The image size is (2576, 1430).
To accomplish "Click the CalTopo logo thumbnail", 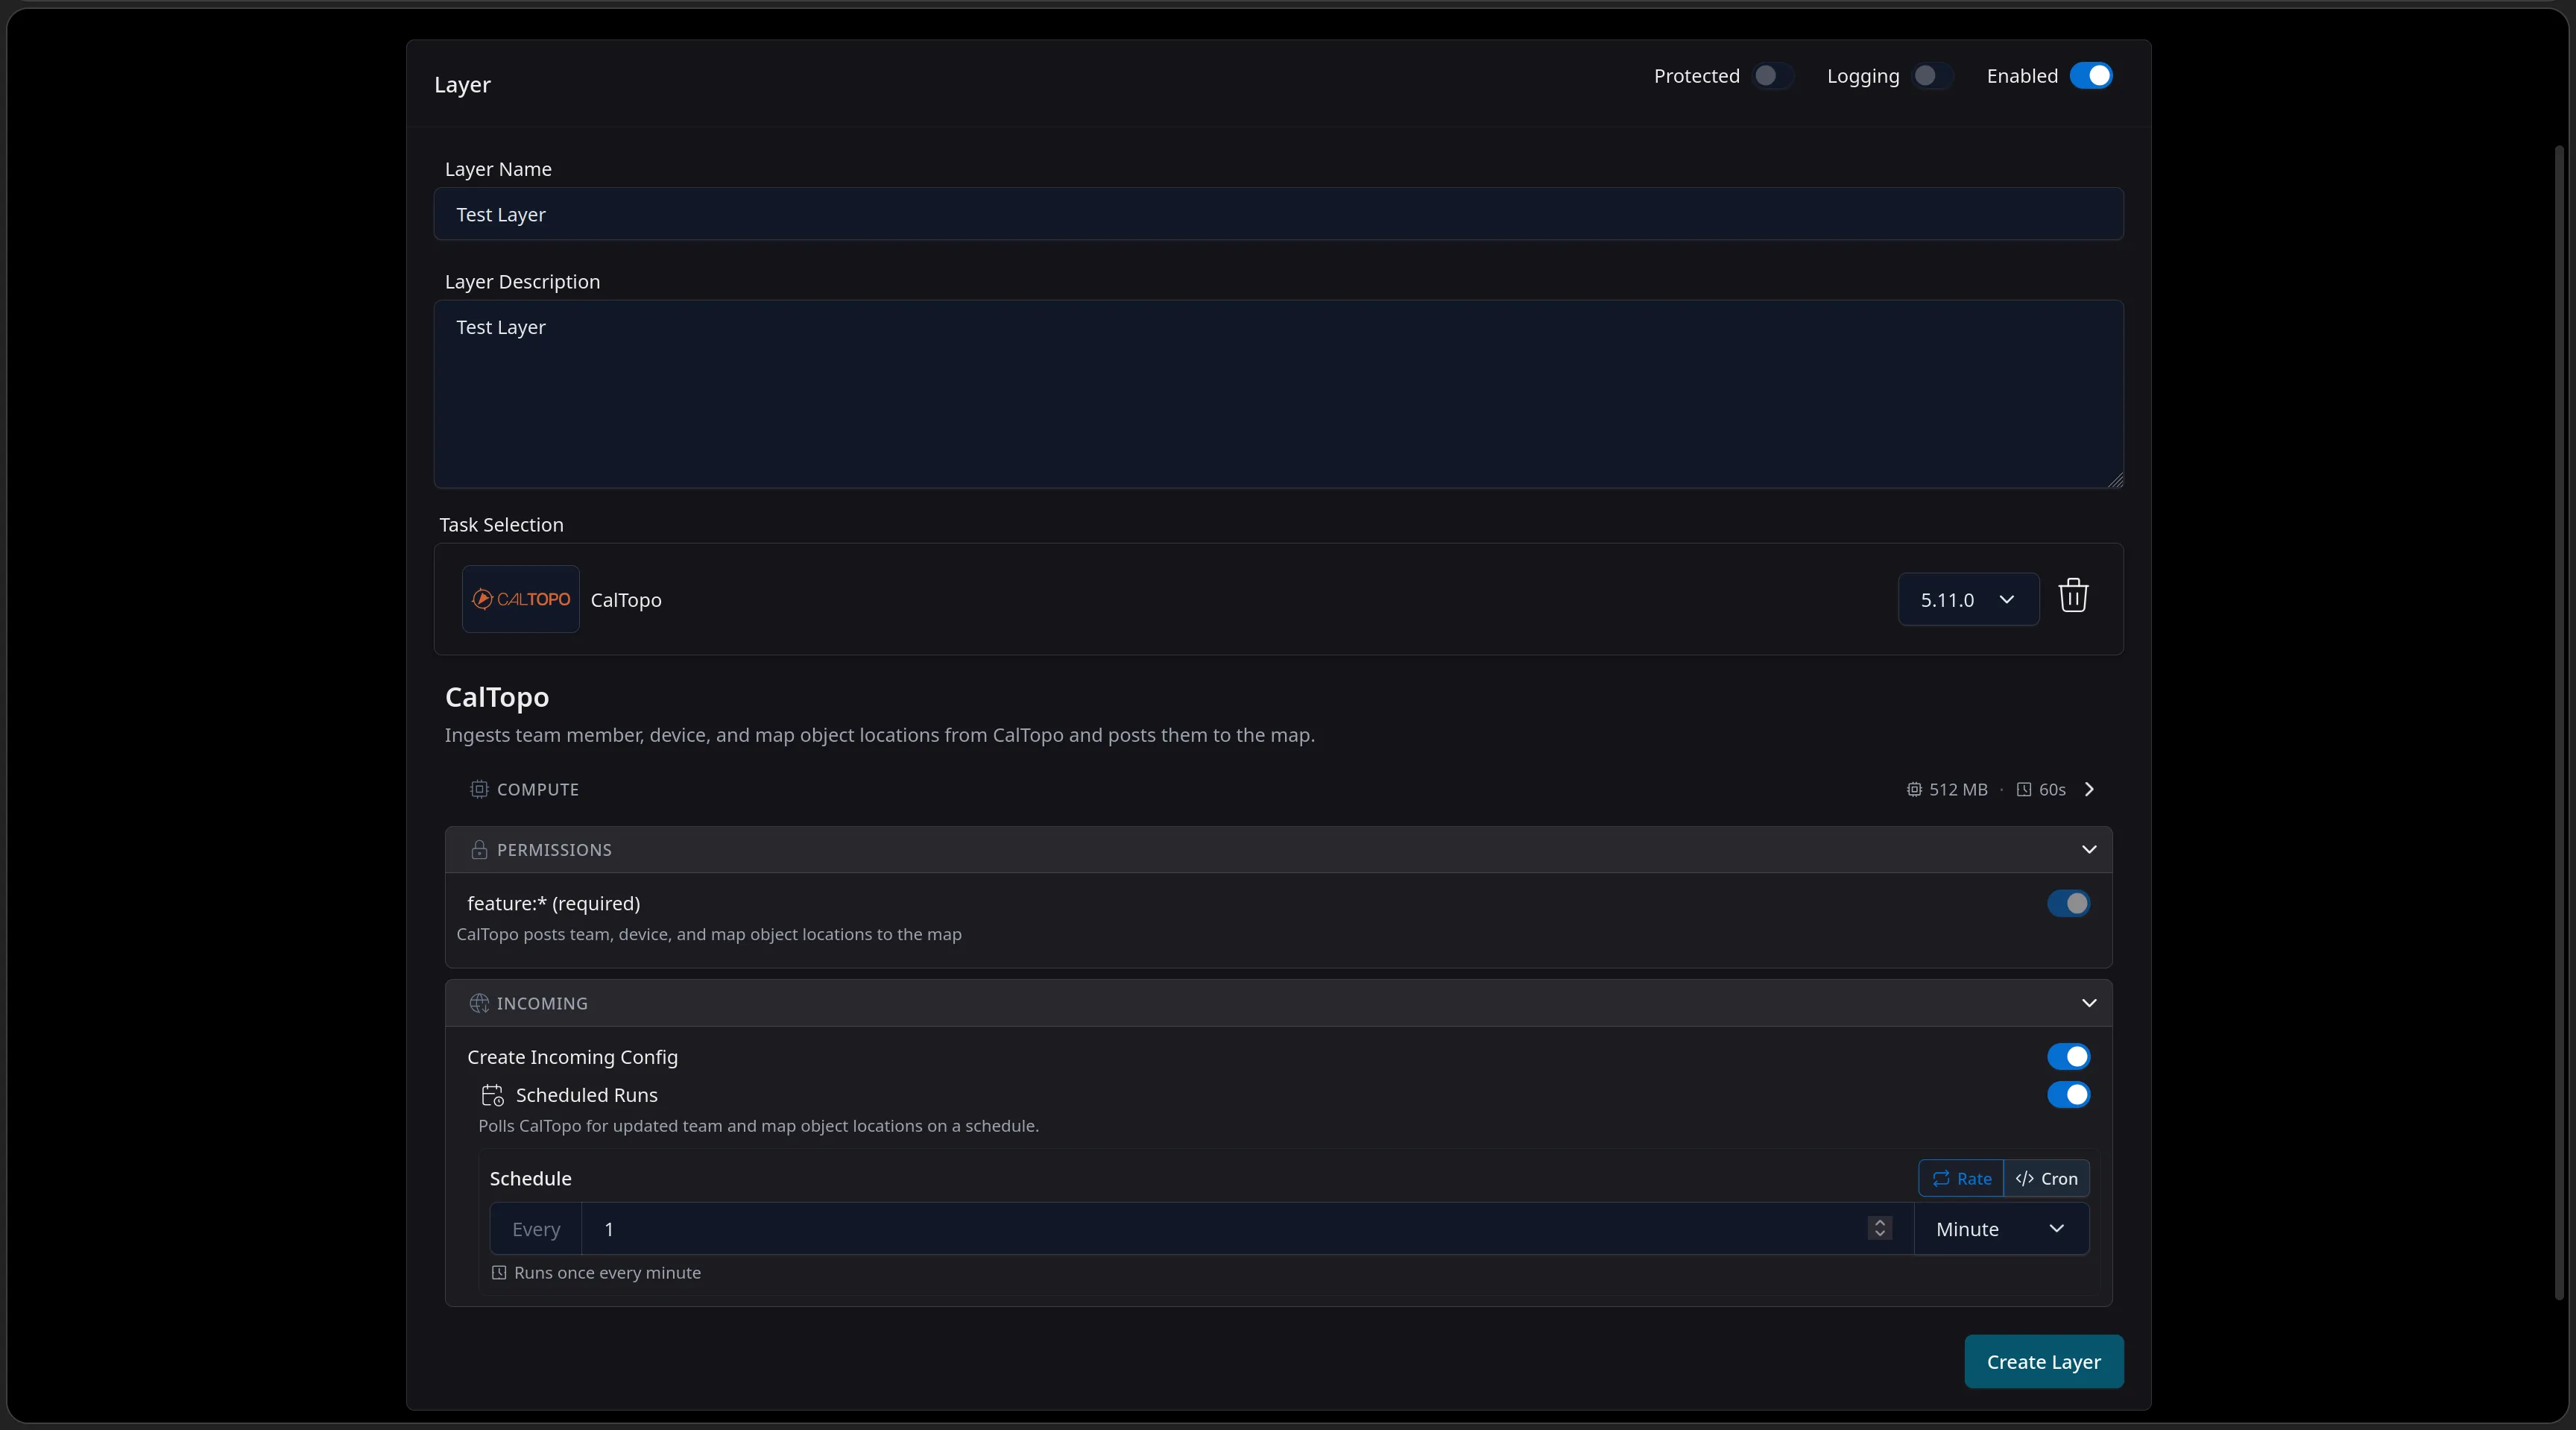I will (520, 599).
